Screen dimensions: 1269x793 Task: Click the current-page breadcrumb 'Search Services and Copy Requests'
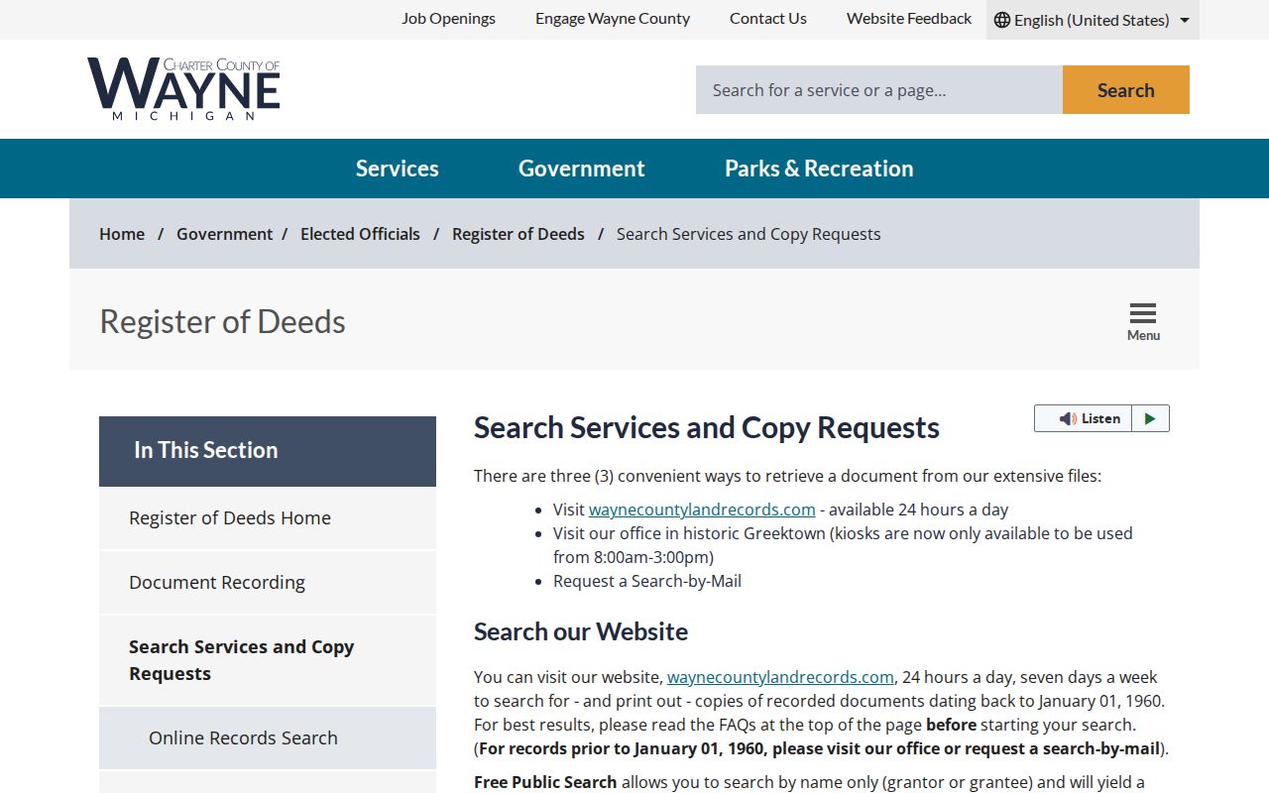(749, 234)
